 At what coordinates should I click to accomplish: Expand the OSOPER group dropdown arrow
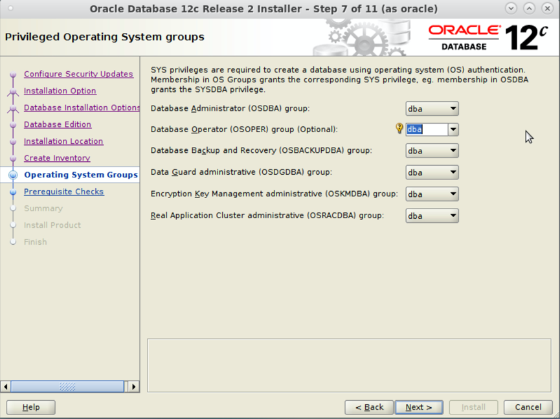453,130
